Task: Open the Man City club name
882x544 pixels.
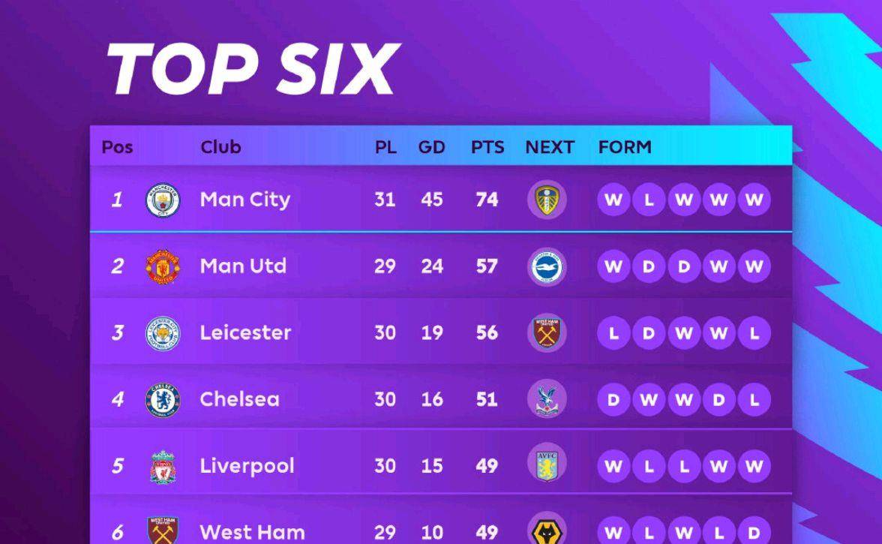Action: coord(244,200)
